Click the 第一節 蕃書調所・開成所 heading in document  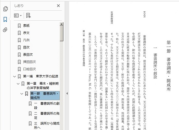point(169,66)
